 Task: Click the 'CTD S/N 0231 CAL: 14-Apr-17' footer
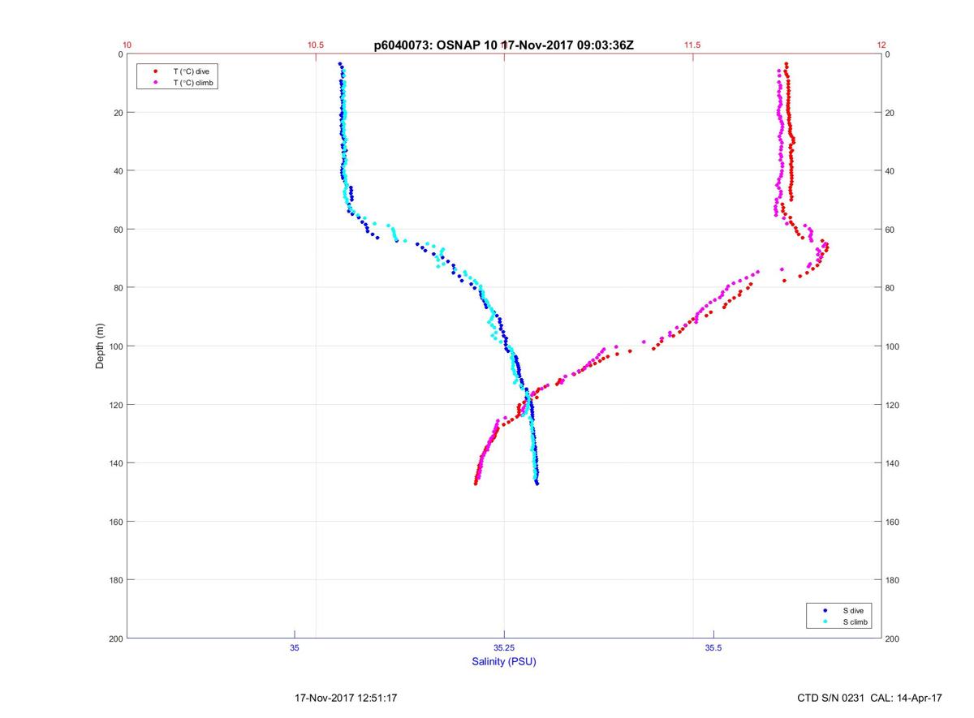(870, 698)
